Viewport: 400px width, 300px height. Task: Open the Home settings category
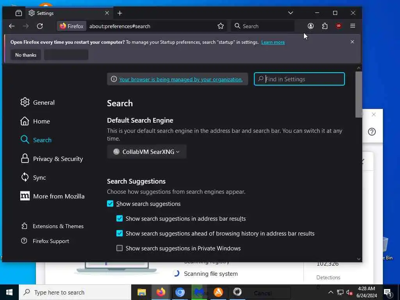point(35,121)
